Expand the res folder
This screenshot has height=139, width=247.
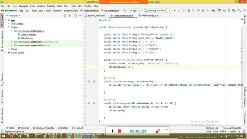coord(8,49)
